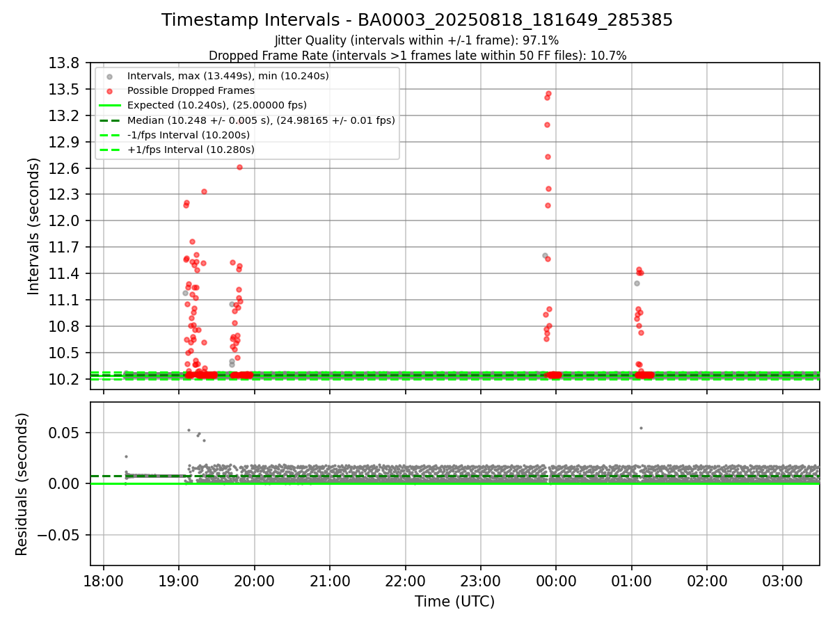Viewport: 835px width, 626px height.
Task: Click the 10.8 y-axis tick label
Action: [65, 327]
